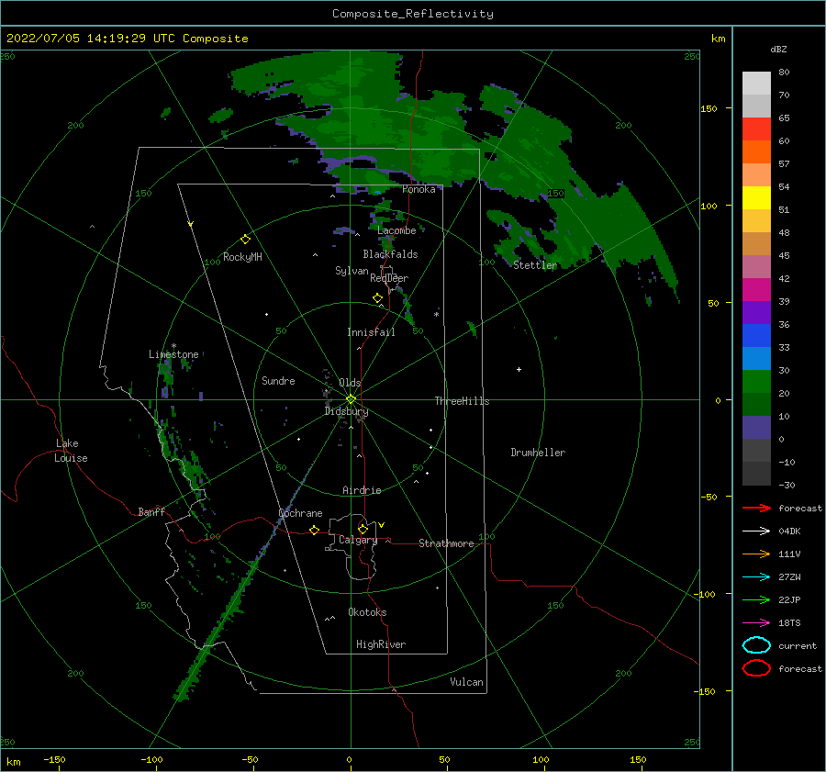Click the Drumheller label

coord(538,453)
